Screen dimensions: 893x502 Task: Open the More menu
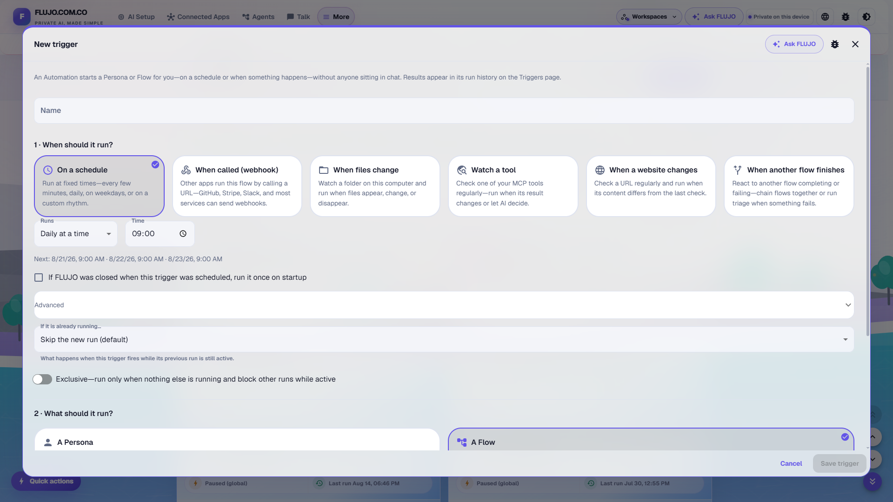point(336,17)
